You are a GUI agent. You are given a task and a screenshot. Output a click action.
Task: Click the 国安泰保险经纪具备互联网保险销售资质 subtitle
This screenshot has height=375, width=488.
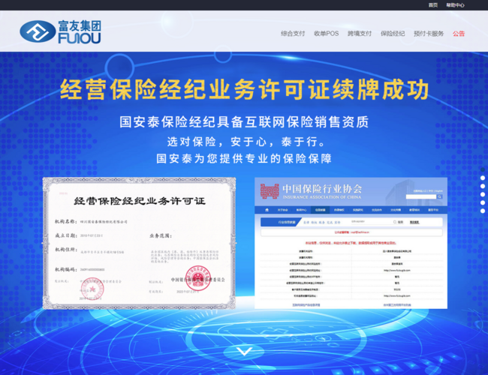[x=244, y=123]
